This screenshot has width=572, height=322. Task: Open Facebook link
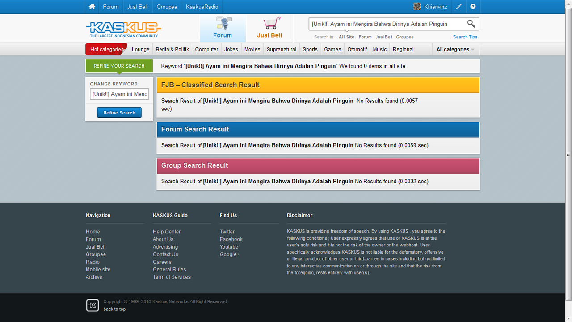coord(231,239)
